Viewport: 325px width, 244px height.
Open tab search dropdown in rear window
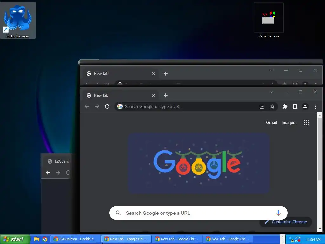tap(271, 70)
